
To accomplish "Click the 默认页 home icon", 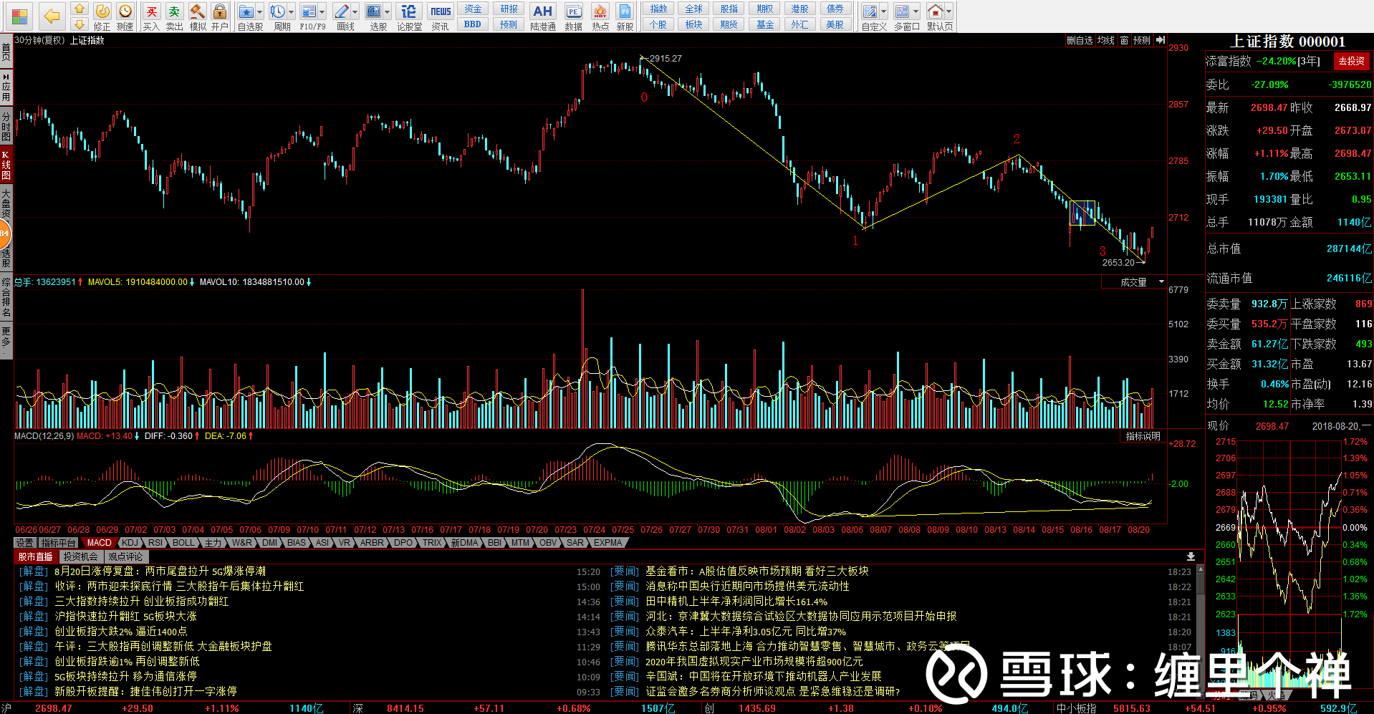I will tap(935, 11).
